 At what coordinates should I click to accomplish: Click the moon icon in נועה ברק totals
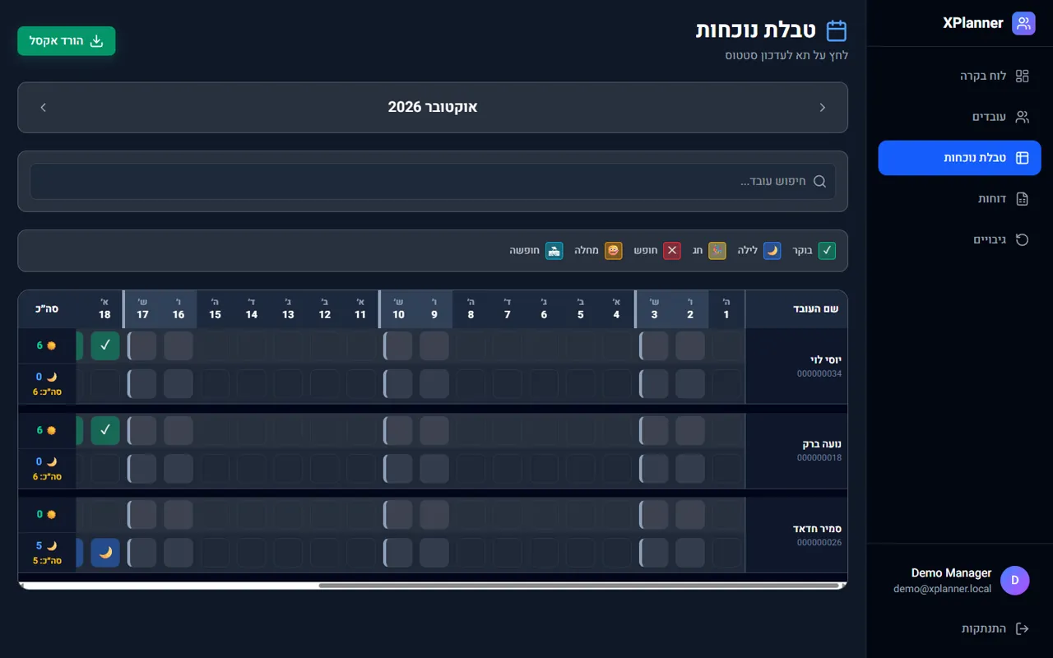point(51,461)
